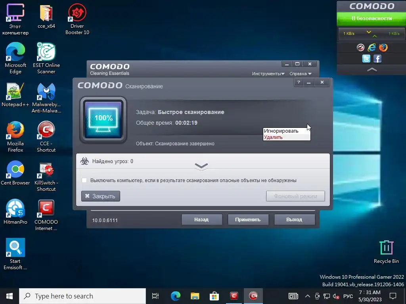The height and width of the screenshot is (304, 406).
Task: Click the version text 10.0.0.6111
Action: (x=105, y=220)
